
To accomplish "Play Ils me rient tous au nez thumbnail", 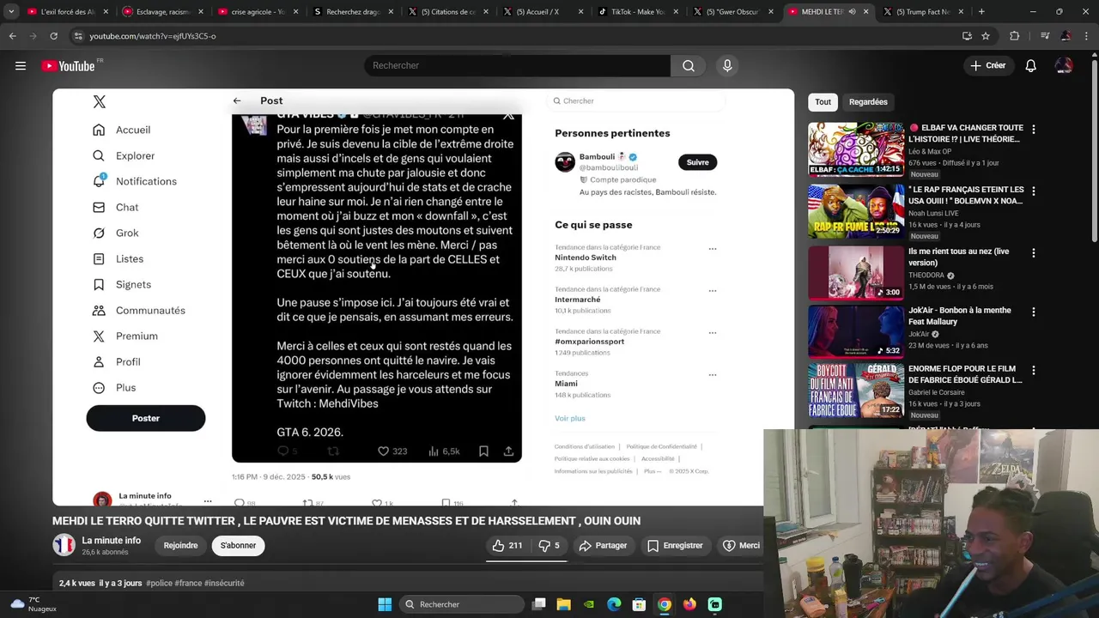I will click(855, 273).
